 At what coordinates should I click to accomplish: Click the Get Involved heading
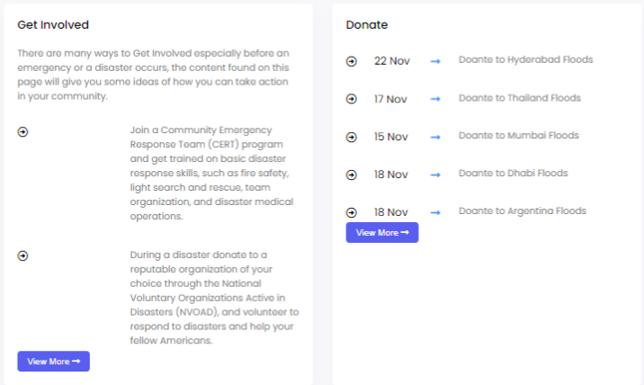pyautogui.click(x=53, y=24)
